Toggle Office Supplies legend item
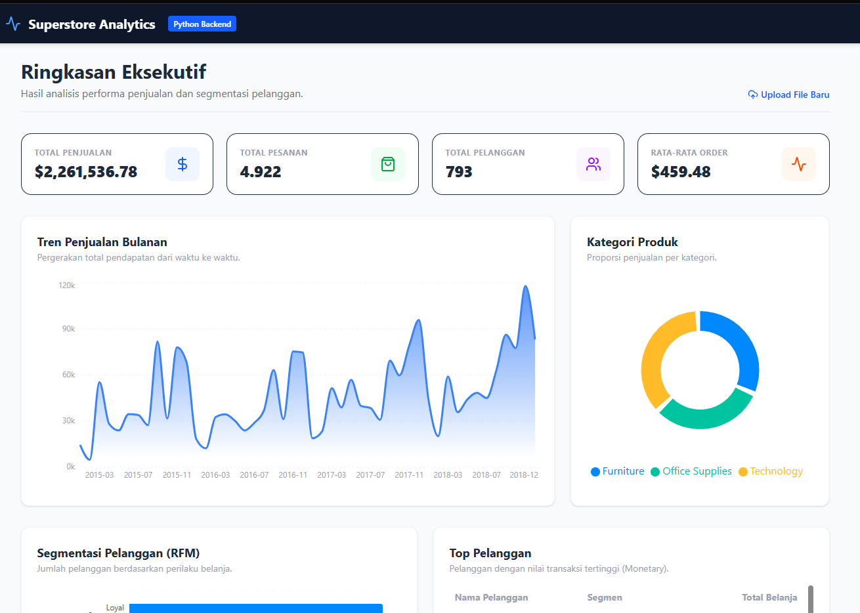 coord(691,471)
